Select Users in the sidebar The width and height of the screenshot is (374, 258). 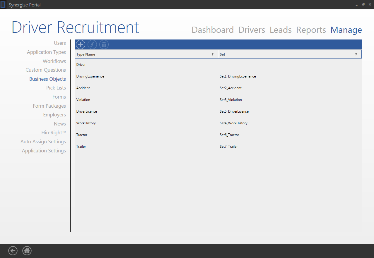point(60,43)
